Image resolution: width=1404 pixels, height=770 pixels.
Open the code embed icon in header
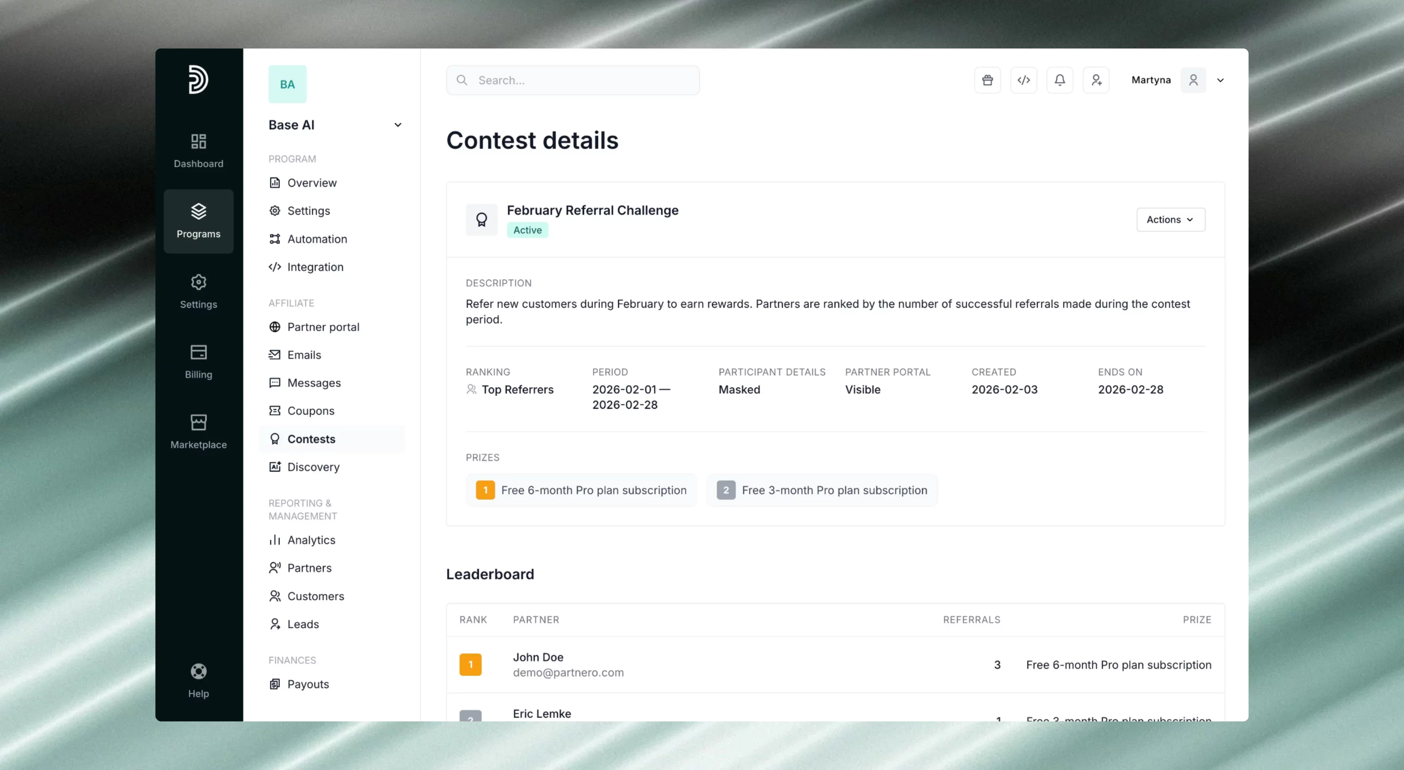[x=1023, y=80]
